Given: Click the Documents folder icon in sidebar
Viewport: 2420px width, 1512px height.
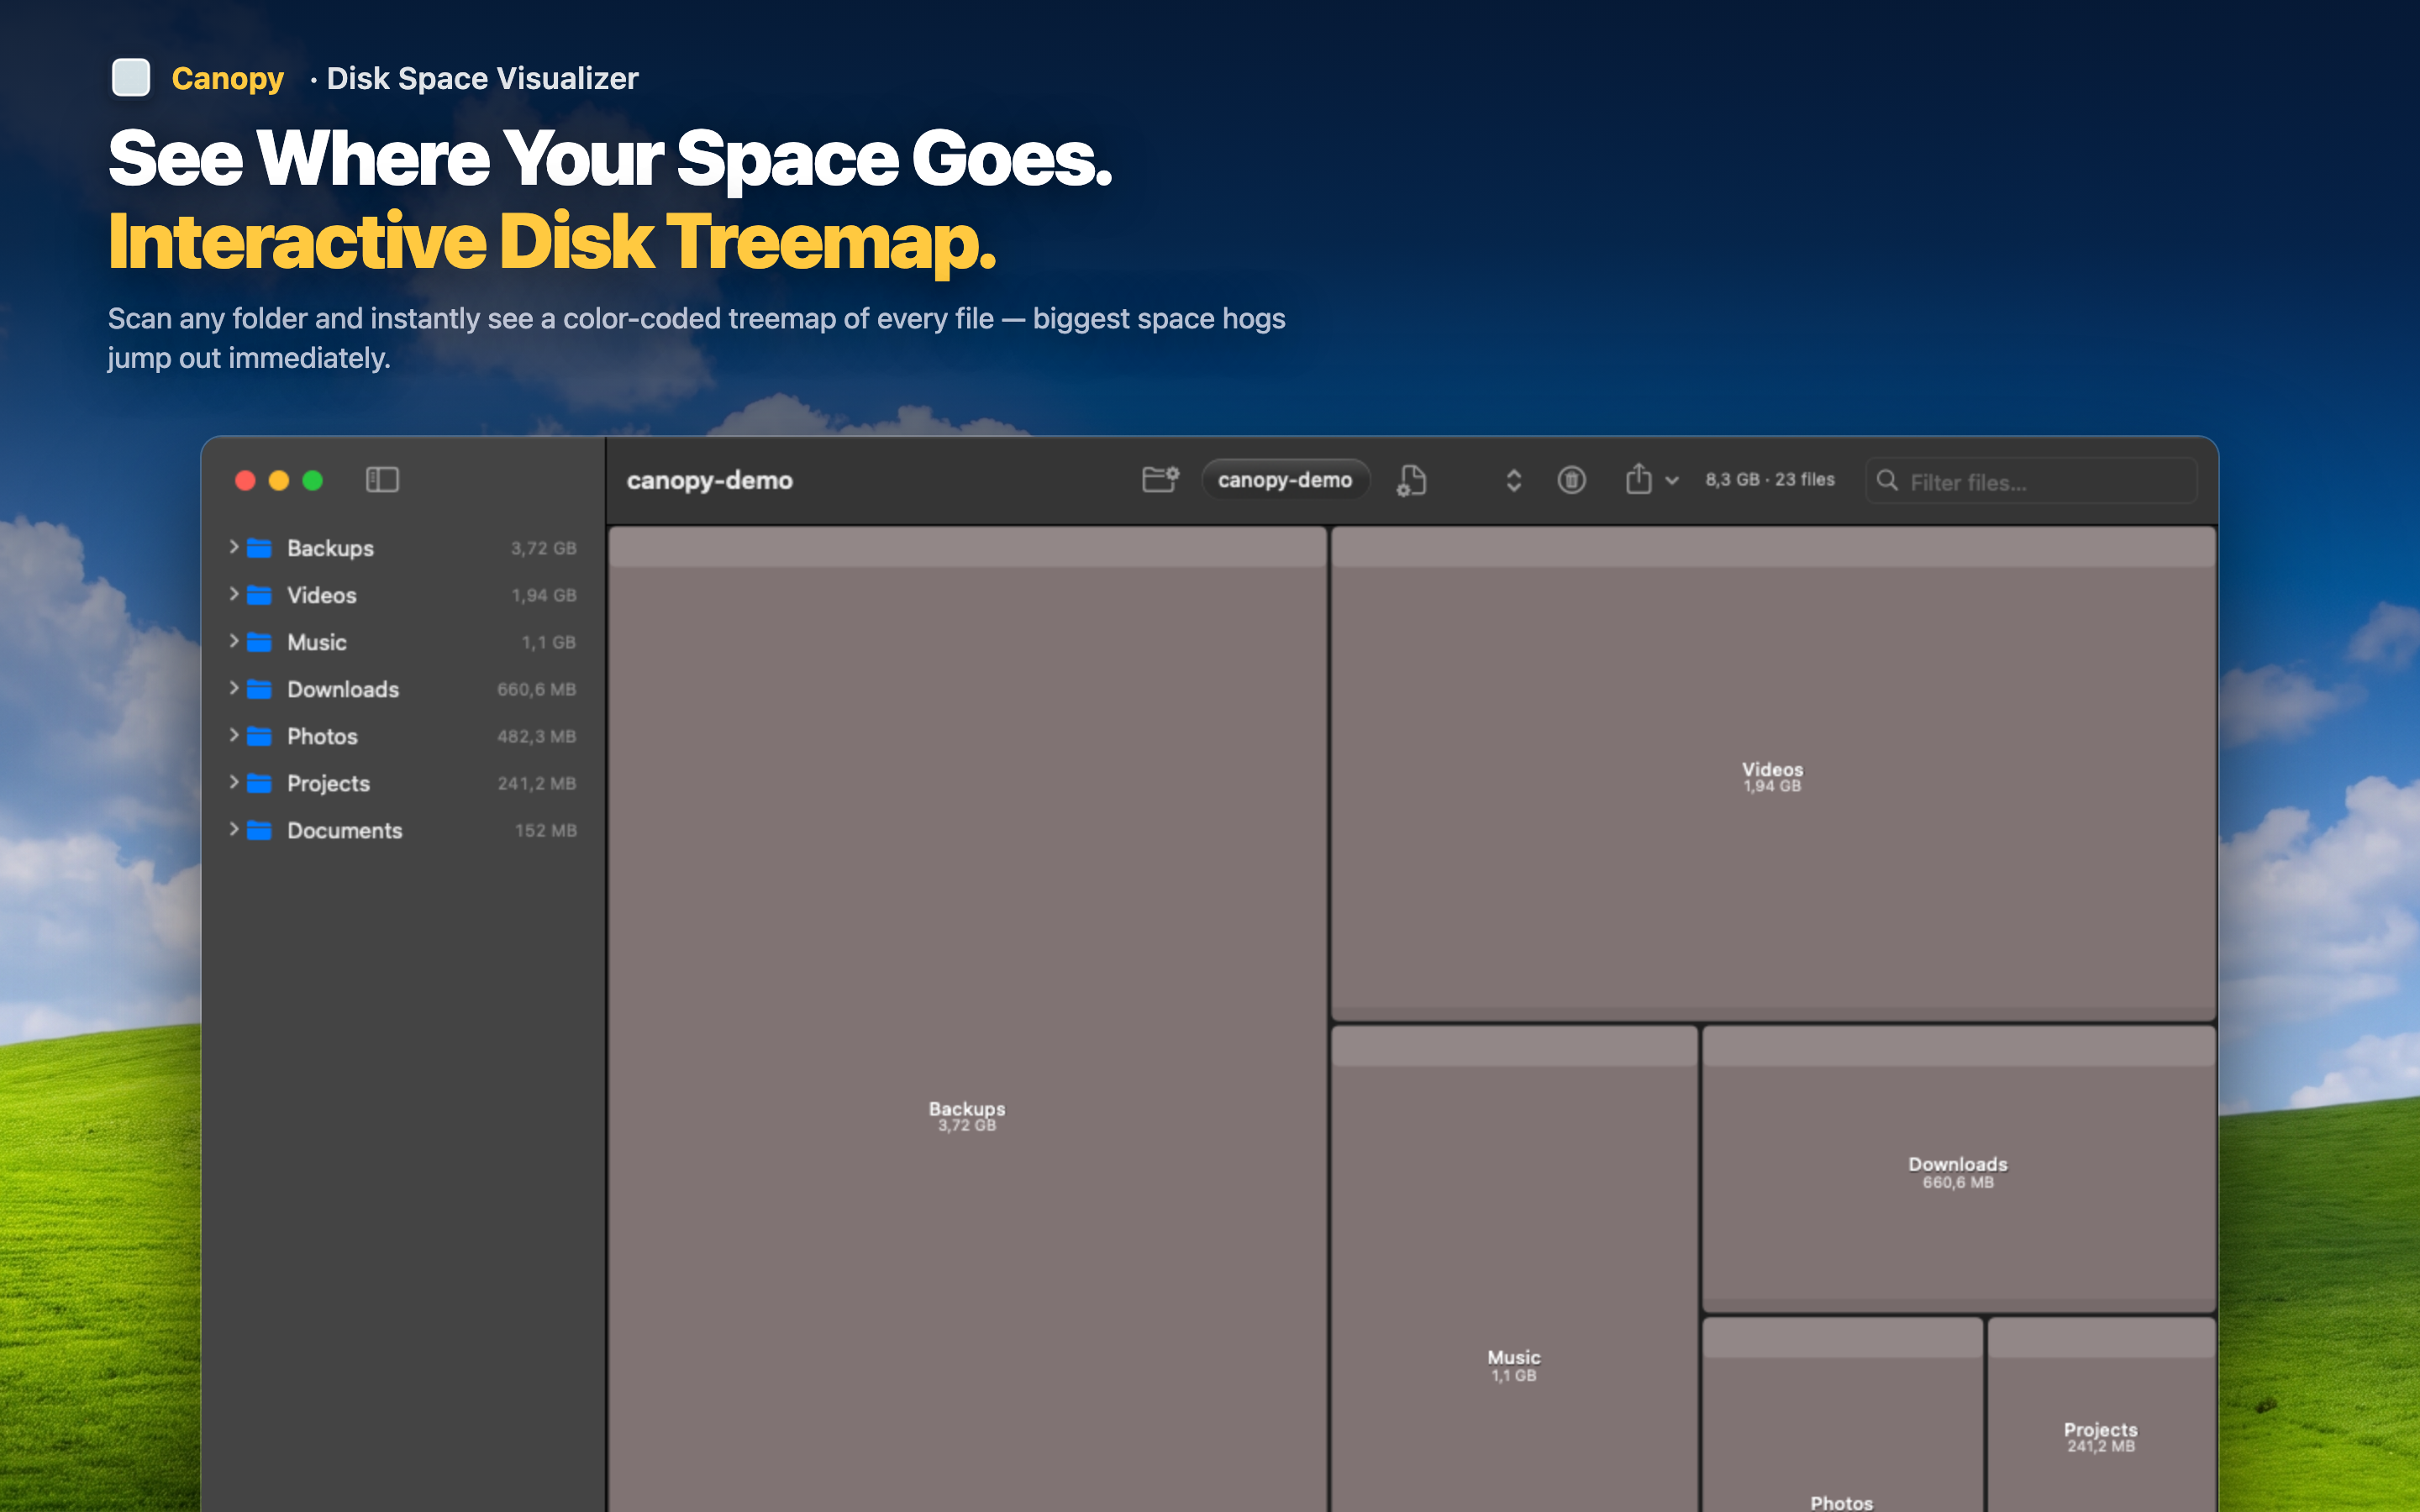Looking at the screenshot, I should point(260,830).
